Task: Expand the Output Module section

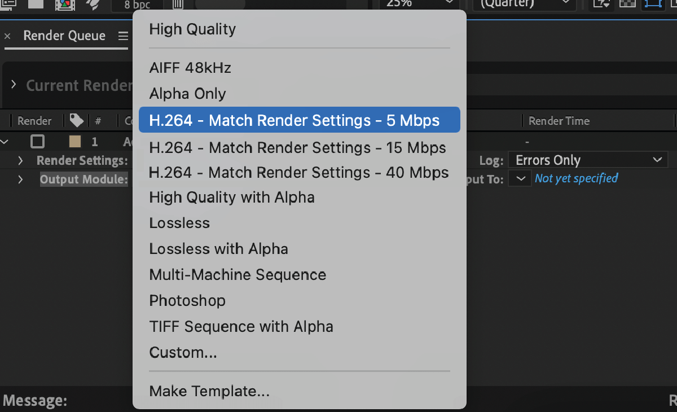Action: click(20, 179)
